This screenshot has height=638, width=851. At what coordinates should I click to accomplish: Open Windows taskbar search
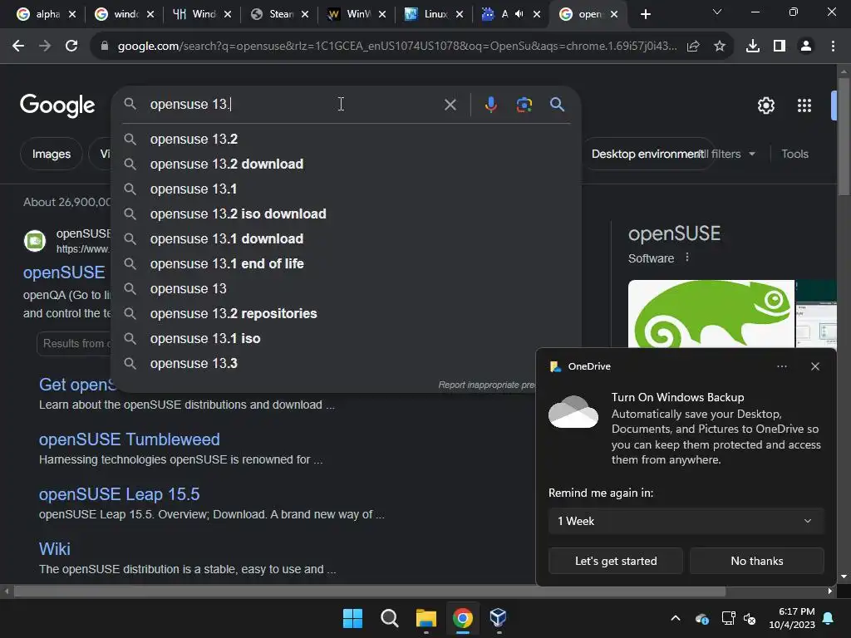click(x=389, y=618)
